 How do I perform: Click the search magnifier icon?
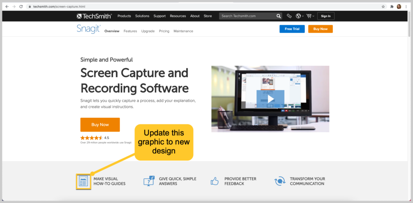click(x=279, y=16)
